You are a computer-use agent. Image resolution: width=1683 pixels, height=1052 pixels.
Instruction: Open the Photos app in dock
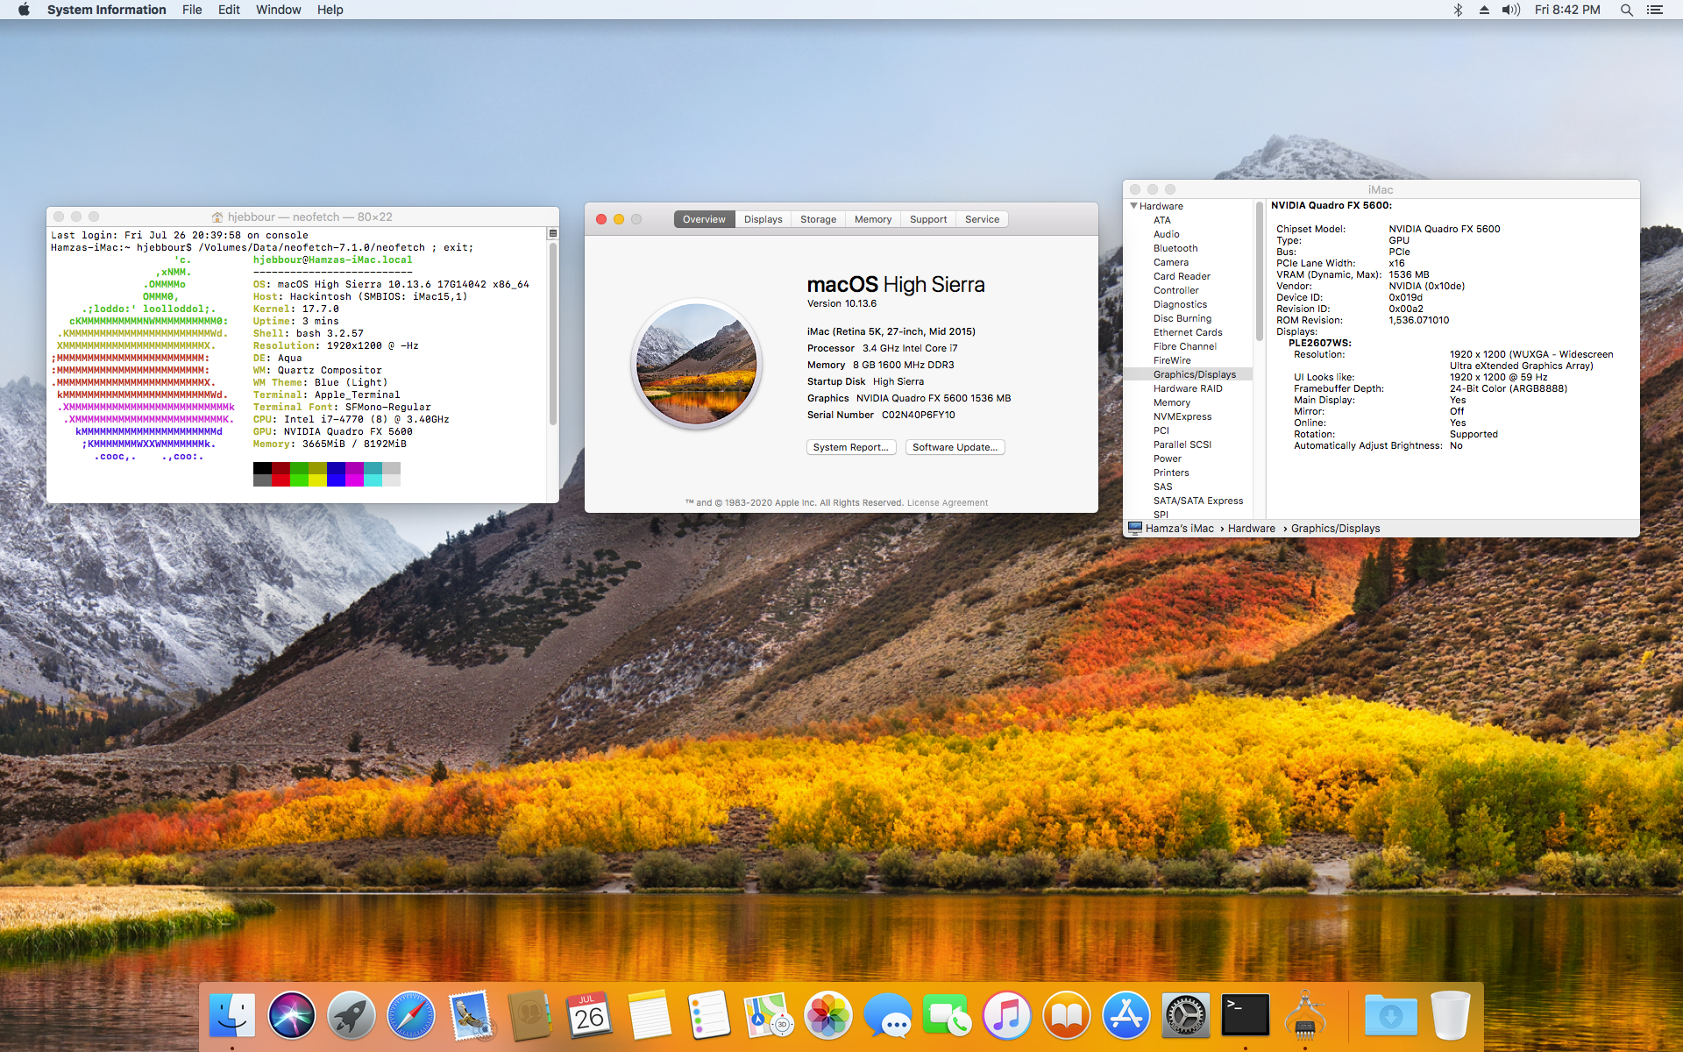coord(828,1015)
